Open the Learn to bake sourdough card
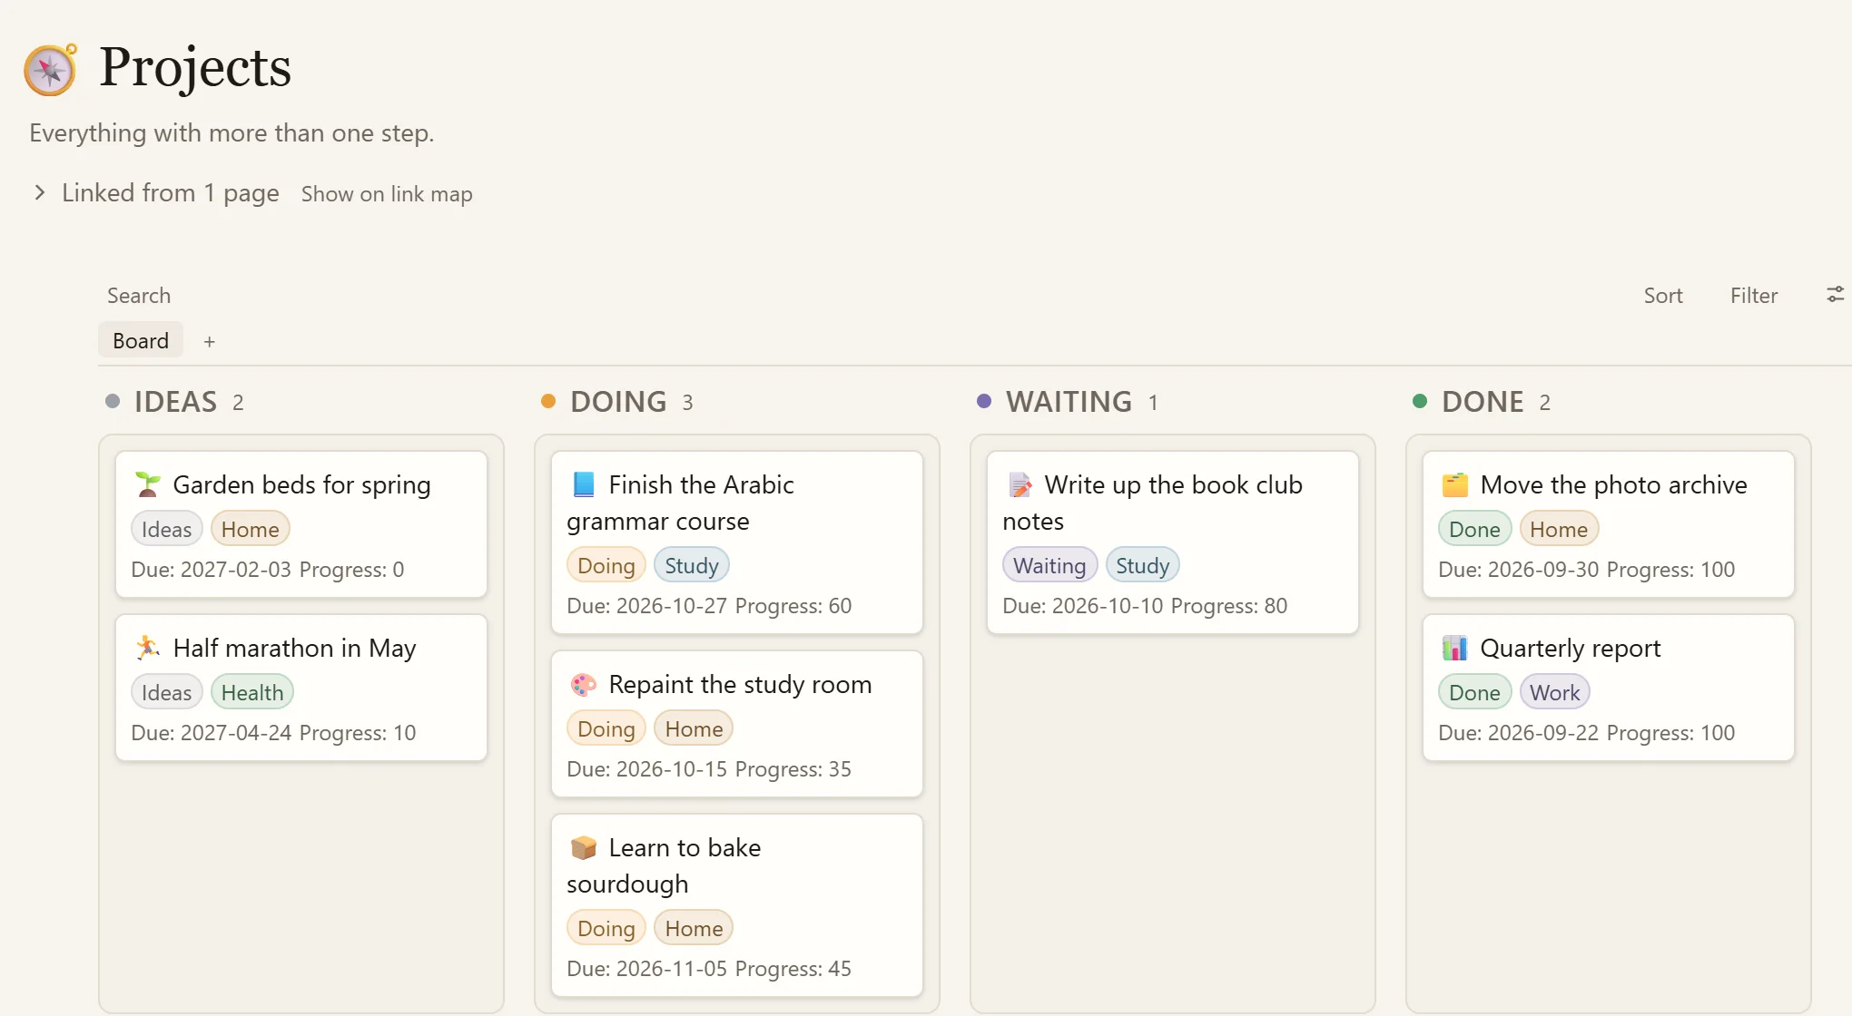1852x1016 pixels. (x=737, y=905)
